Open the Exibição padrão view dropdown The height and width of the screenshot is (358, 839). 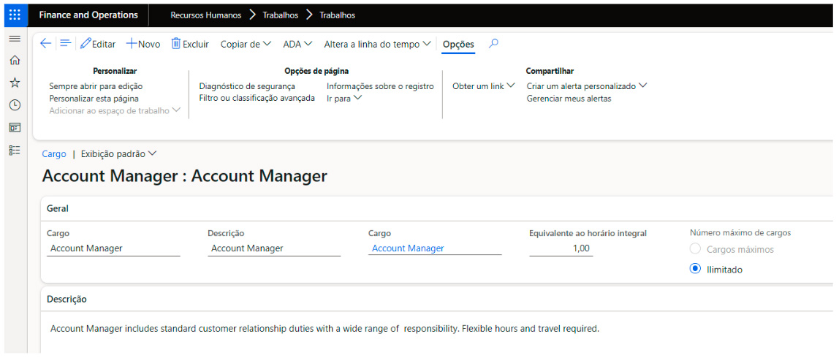pos(118,154)
